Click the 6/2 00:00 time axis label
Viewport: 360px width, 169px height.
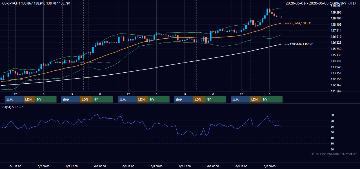pos(43,166)
